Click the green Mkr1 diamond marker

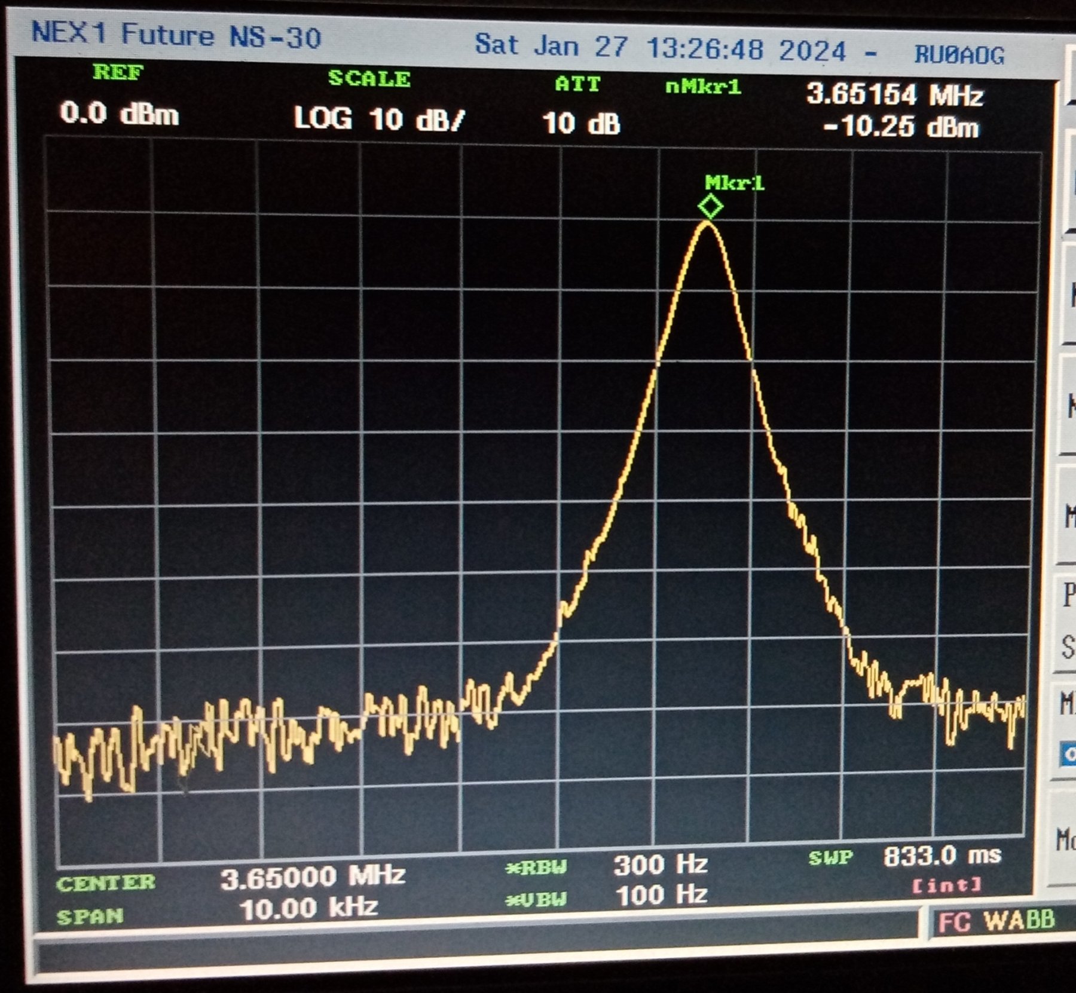pos(710,207)
